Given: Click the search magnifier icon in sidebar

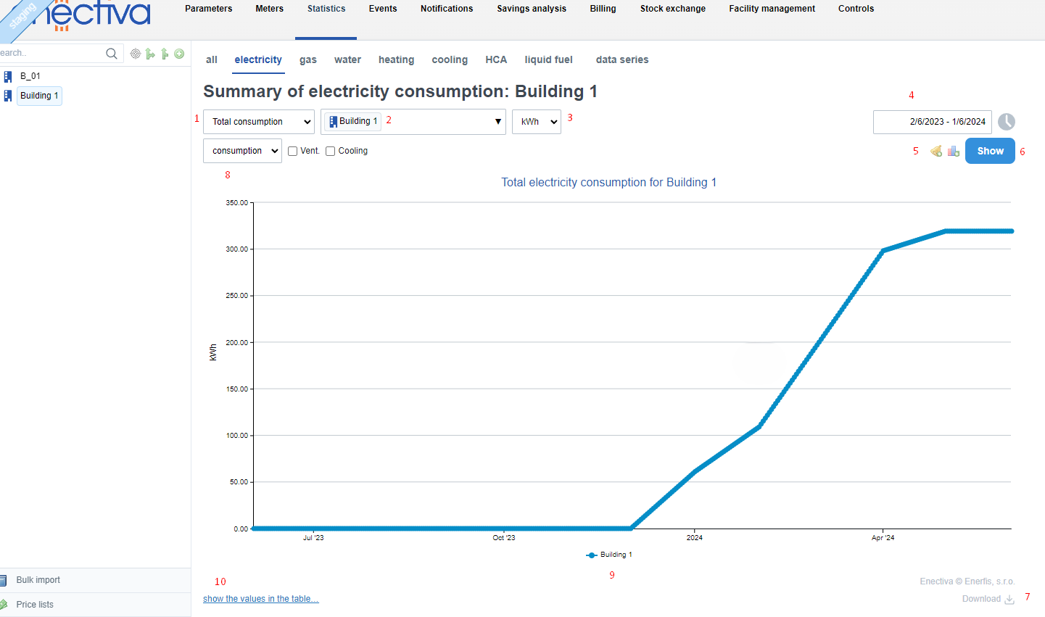Looking at the screenshot, I should [x=111, y=54].
